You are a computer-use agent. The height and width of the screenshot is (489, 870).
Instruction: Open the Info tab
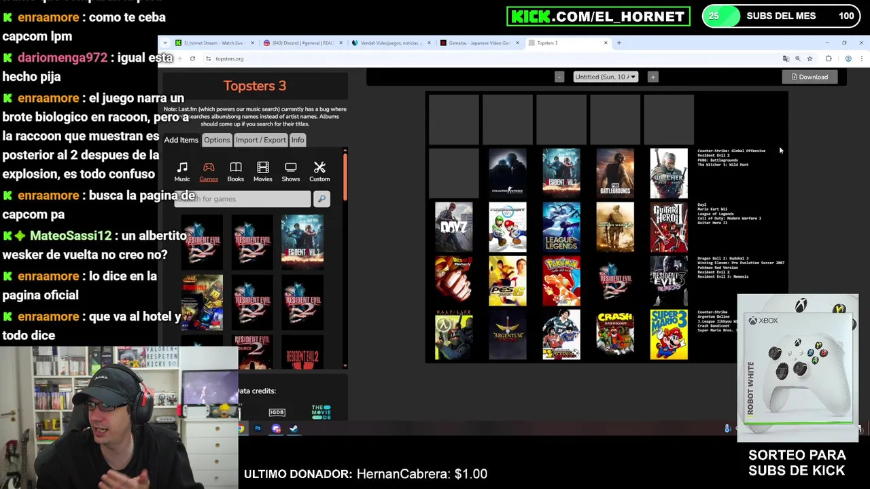point(298,140)
